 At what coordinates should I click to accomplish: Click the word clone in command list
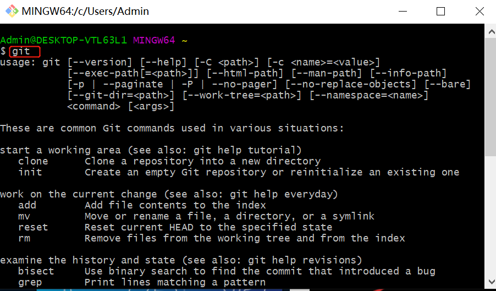pos(33,161)
